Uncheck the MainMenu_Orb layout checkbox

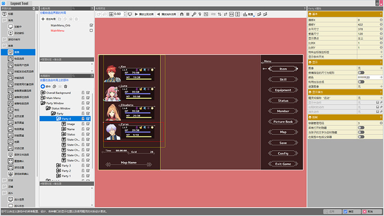point(91,25)
